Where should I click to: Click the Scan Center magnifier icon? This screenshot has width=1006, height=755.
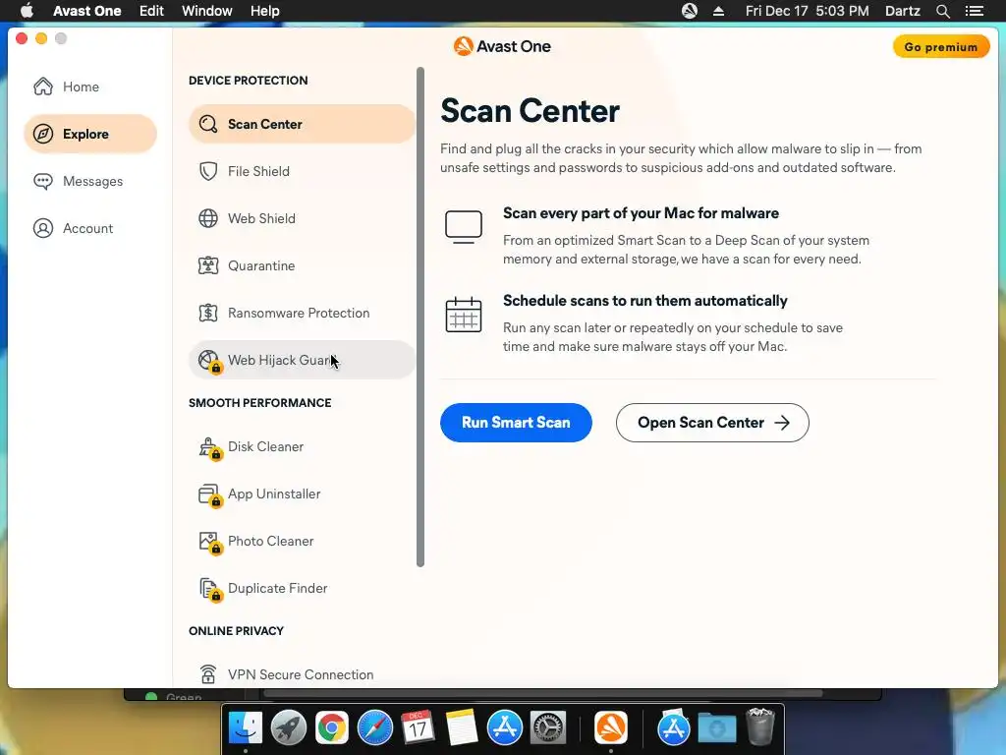coord(208,124)
